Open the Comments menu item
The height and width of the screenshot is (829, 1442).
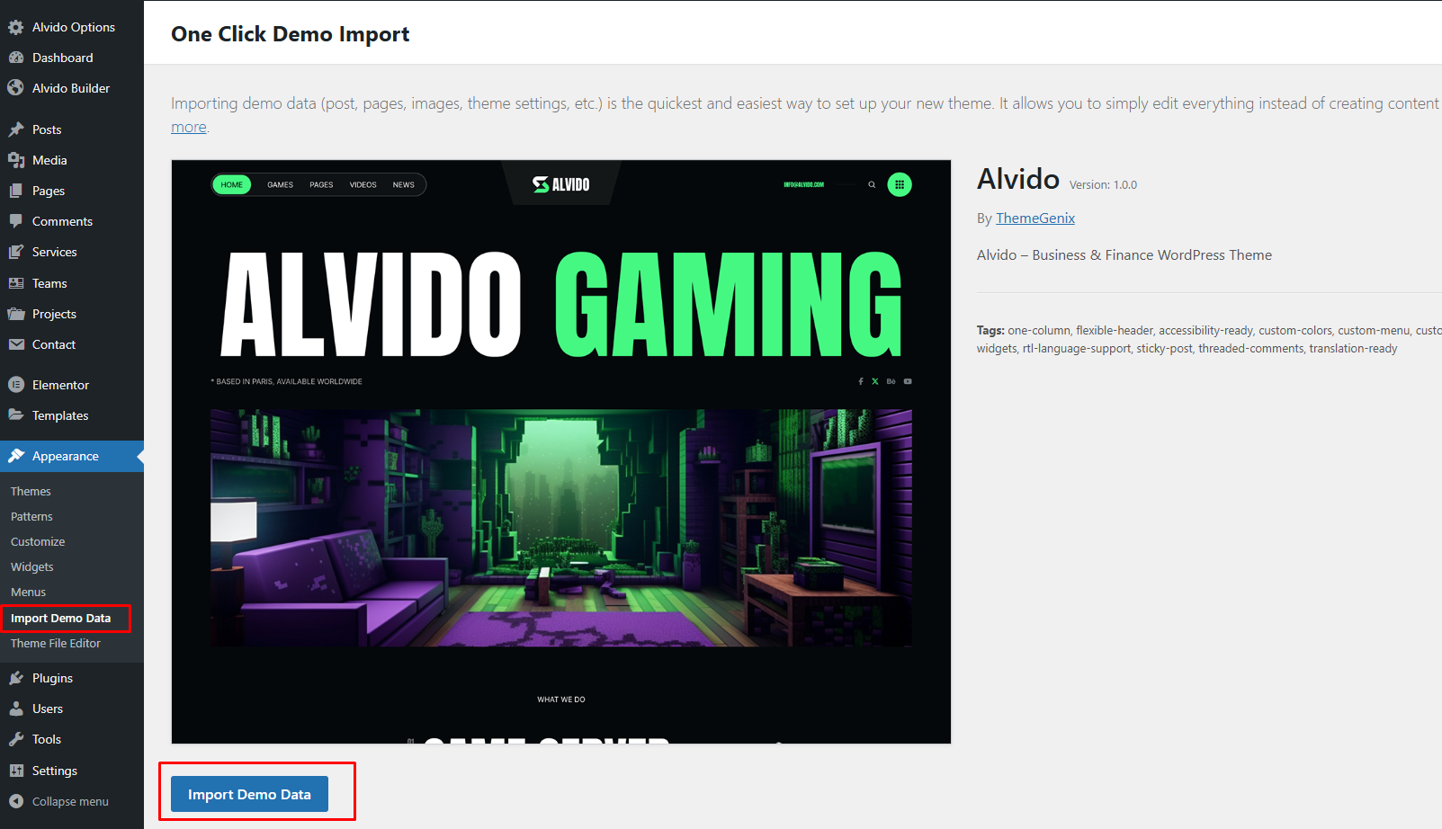point(72,221)
